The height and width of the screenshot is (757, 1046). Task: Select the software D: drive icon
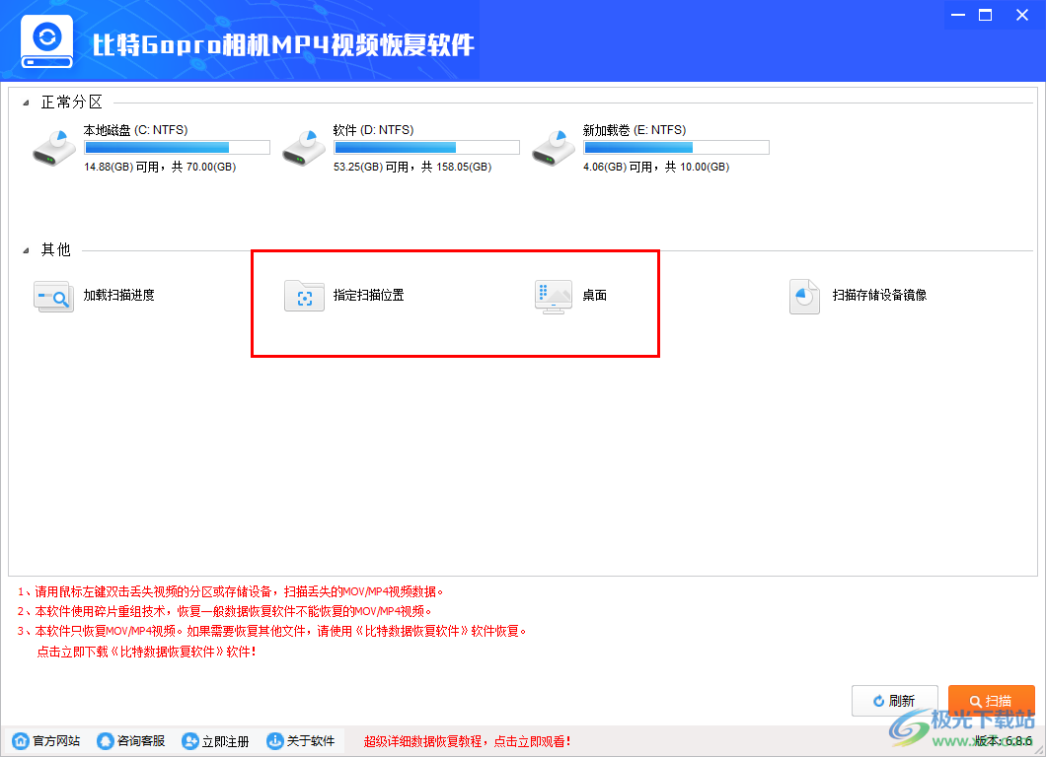point(304,148)
